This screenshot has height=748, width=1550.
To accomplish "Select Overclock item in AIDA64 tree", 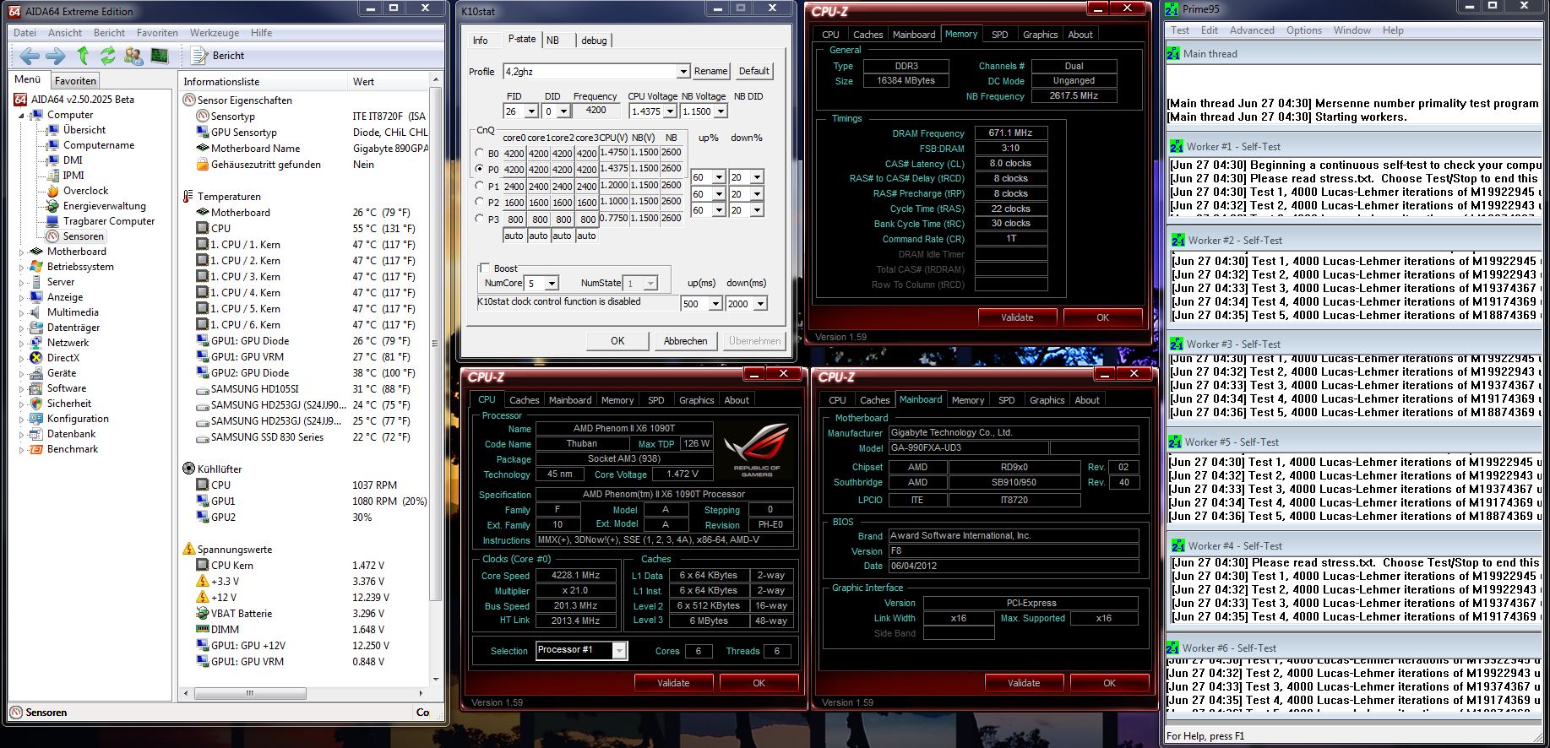I will (85, 191).
